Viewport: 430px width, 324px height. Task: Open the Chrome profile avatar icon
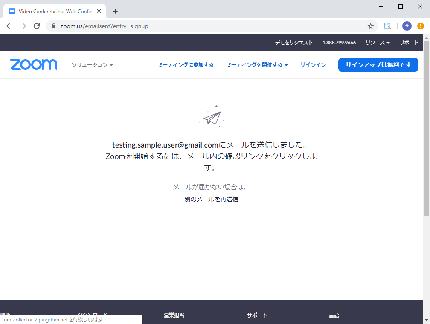(407, 26)
